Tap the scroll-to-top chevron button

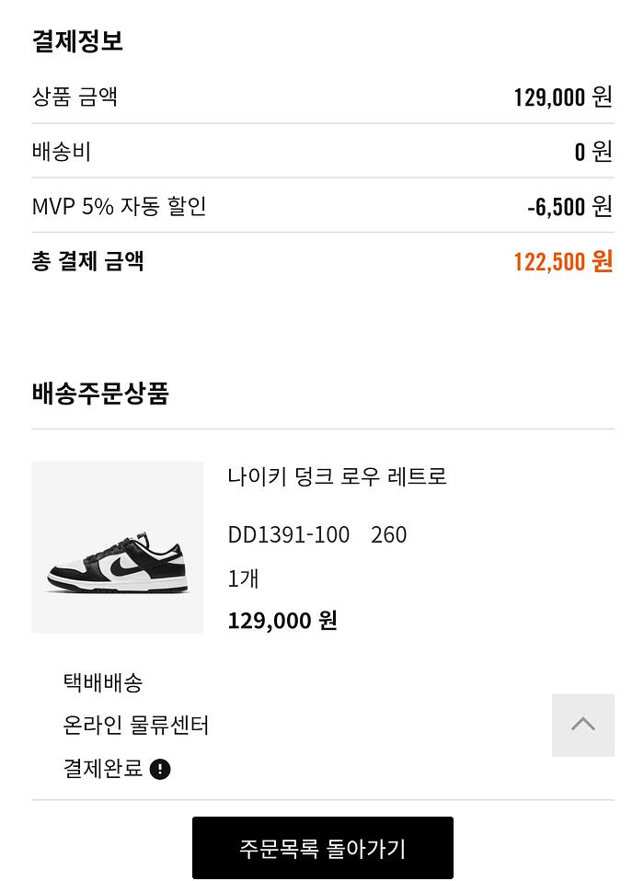[582, 725]
